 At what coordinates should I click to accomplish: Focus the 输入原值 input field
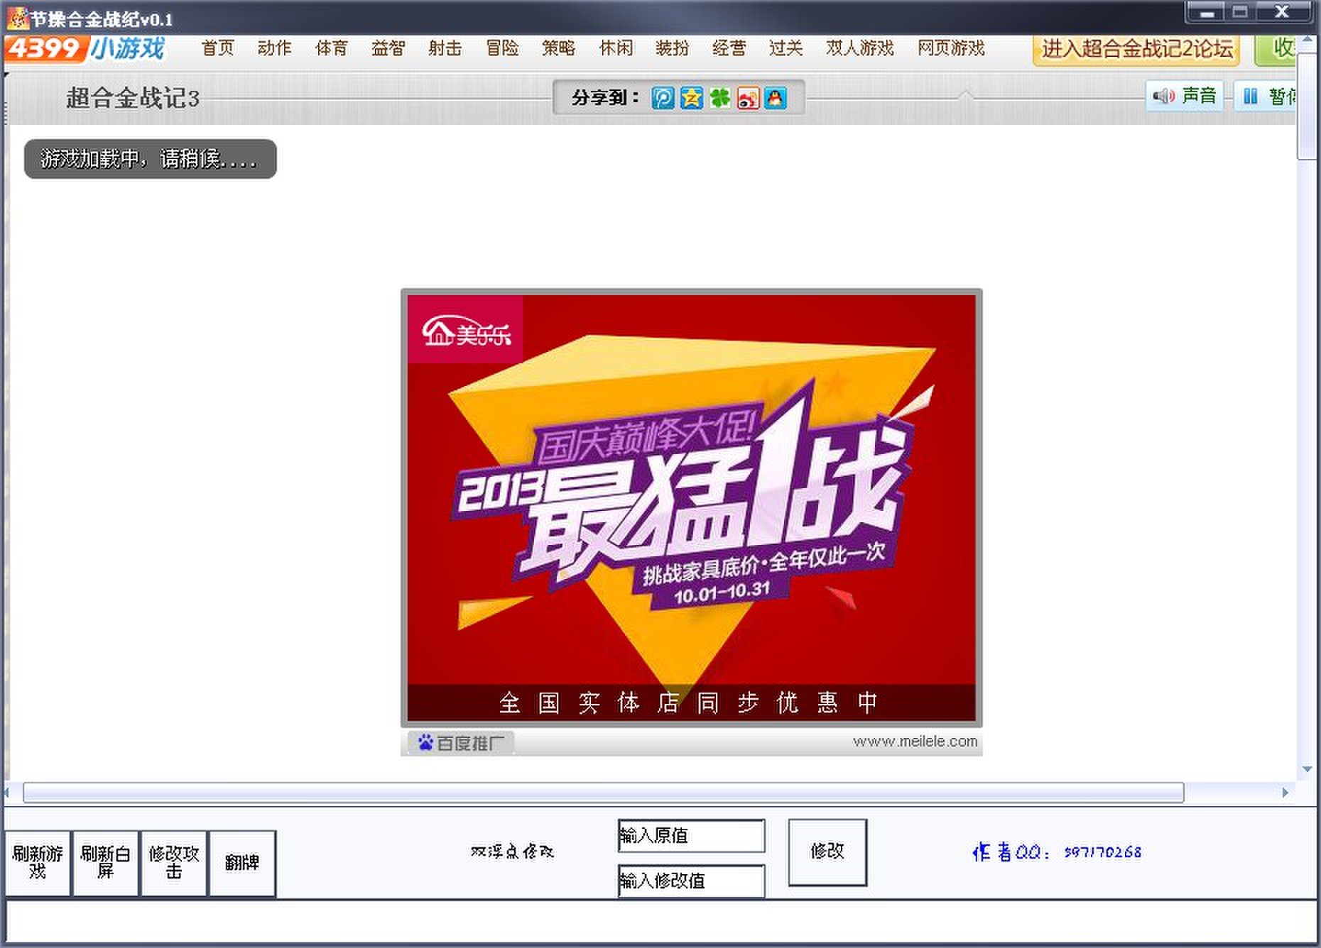(691, 836)
